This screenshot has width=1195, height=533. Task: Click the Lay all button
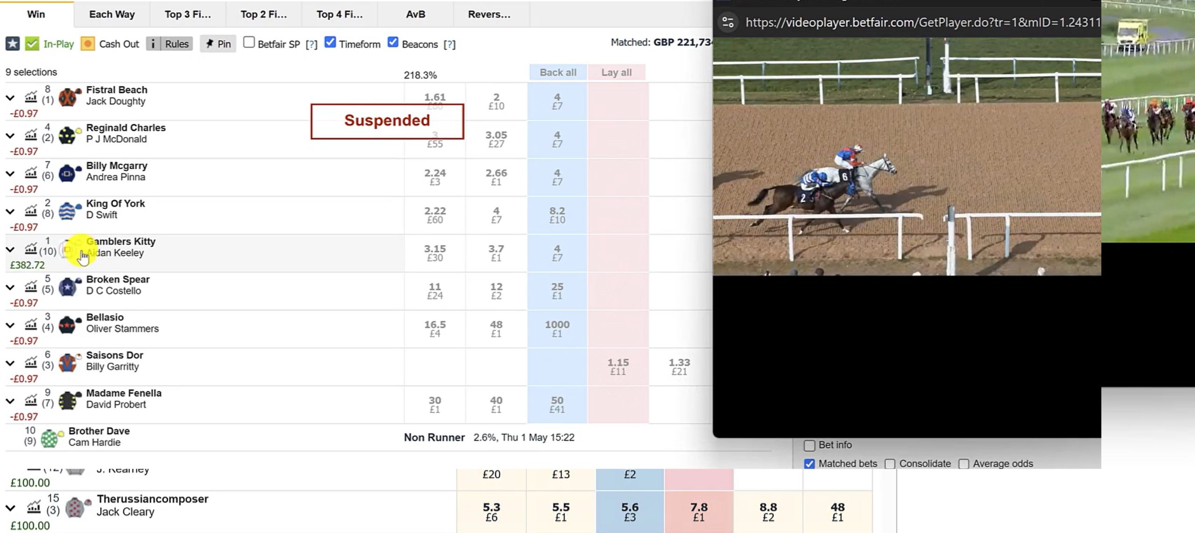click(x=617, y=72)
